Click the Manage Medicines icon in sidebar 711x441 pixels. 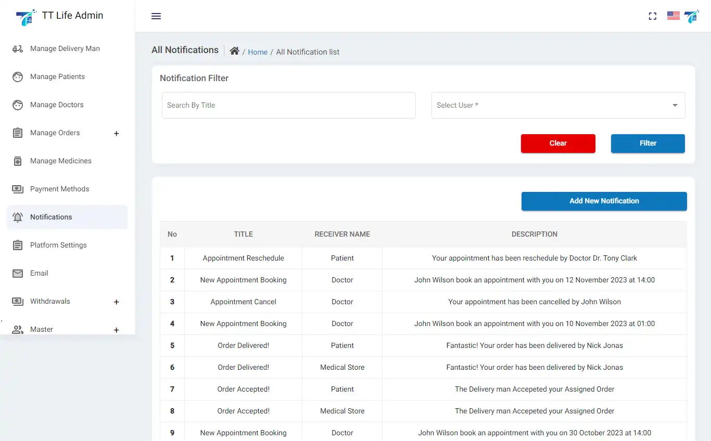pos(18,161)
